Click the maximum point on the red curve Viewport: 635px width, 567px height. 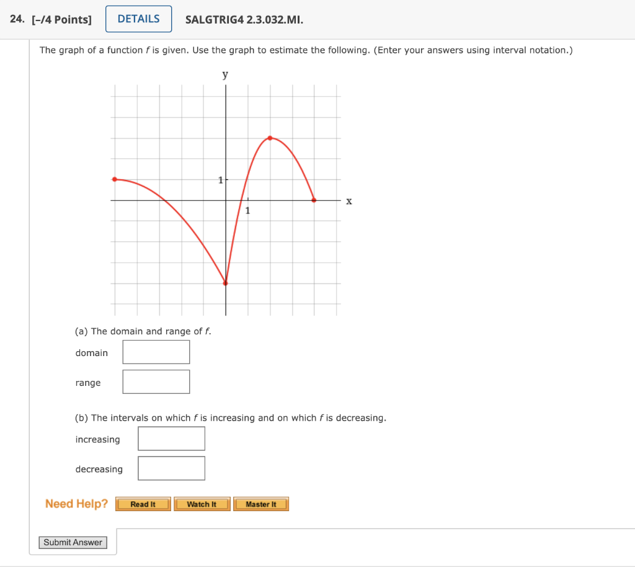[x=270, y=138]
